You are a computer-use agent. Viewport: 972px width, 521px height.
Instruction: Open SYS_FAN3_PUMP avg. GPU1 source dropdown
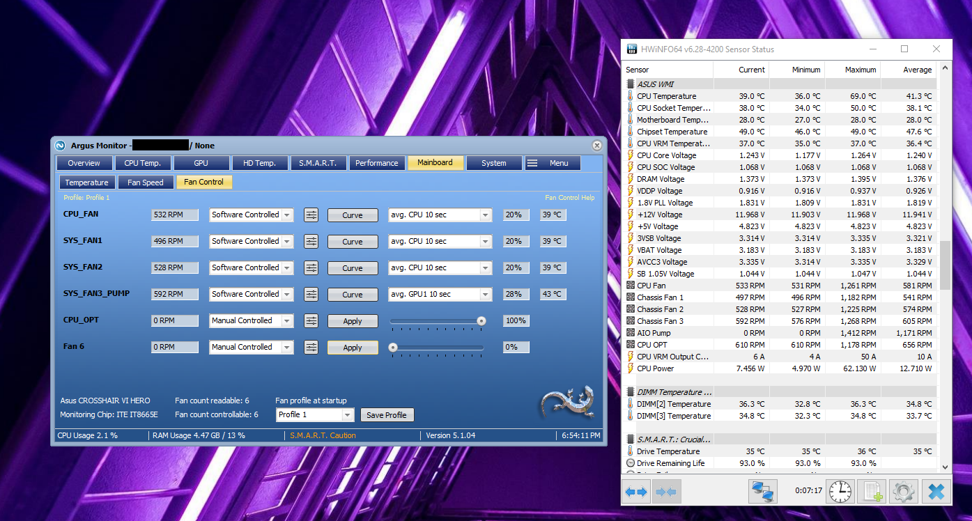coord(440,295)
